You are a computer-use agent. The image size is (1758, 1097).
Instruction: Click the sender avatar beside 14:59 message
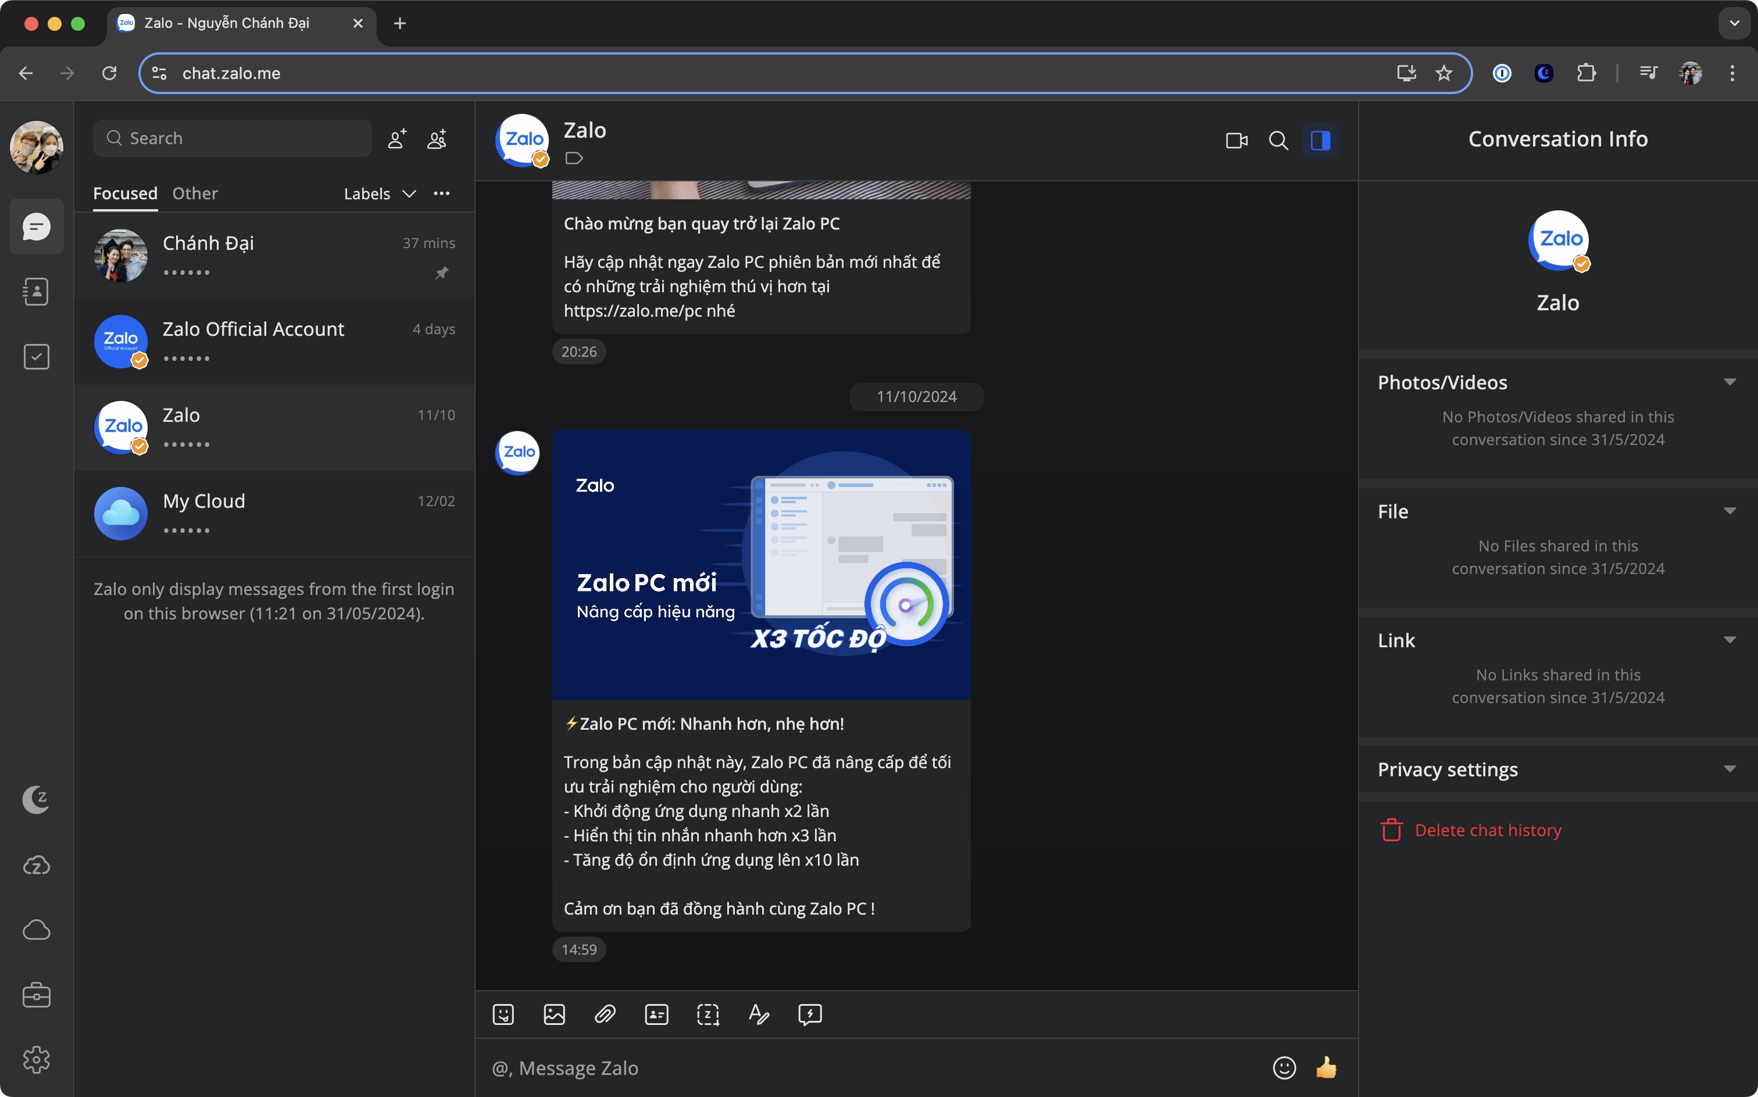(x=517, y=453)
